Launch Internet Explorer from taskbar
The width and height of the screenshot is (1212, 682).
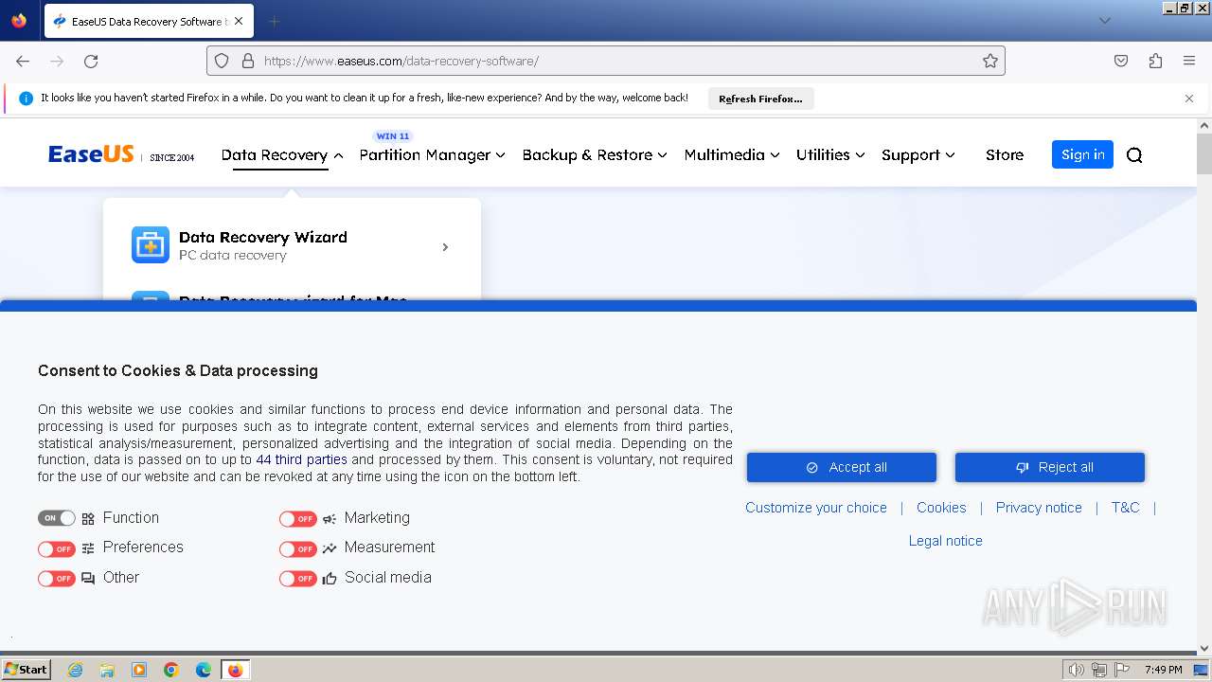[75, 670]
